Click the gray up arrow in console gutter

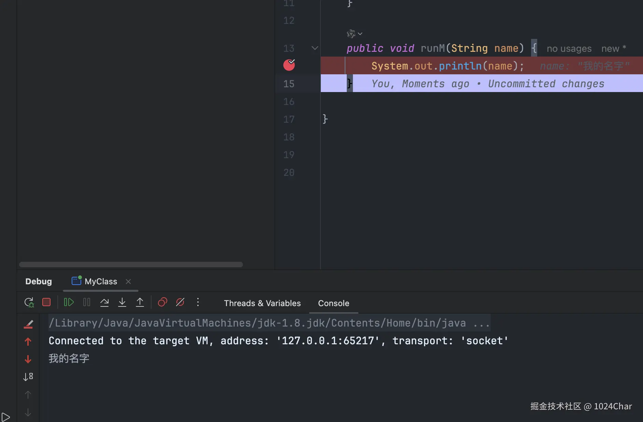point(28,395)
